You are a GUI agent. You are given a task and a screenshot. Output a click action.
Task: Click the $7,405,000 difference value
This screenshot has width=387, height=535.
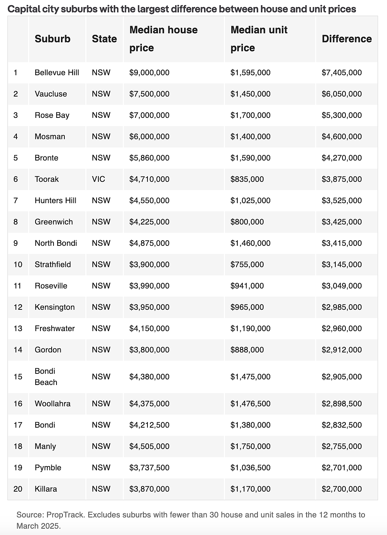coord(342,73)
